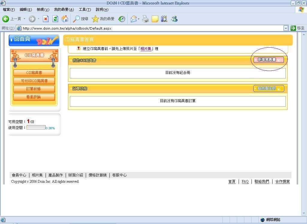Open Favorites (我的最愛) star toolbar button

103,19
